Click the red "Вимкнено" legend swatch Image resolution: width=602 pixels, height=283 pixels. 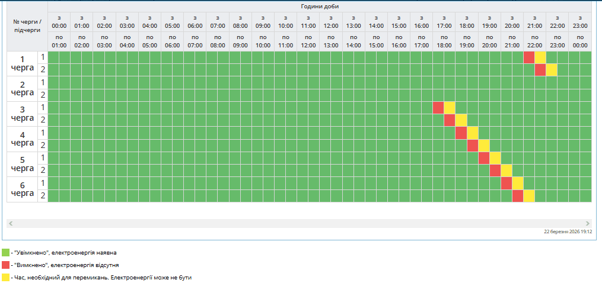tap(6, 265)
